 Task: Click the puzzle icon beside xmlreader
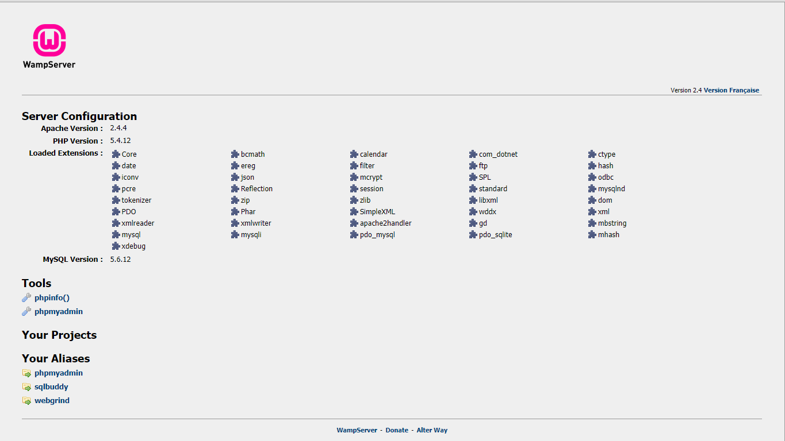pos(116,223)
